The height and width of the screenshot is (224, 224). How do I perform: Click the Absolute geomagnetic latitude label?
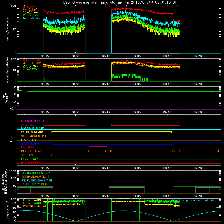193,200
